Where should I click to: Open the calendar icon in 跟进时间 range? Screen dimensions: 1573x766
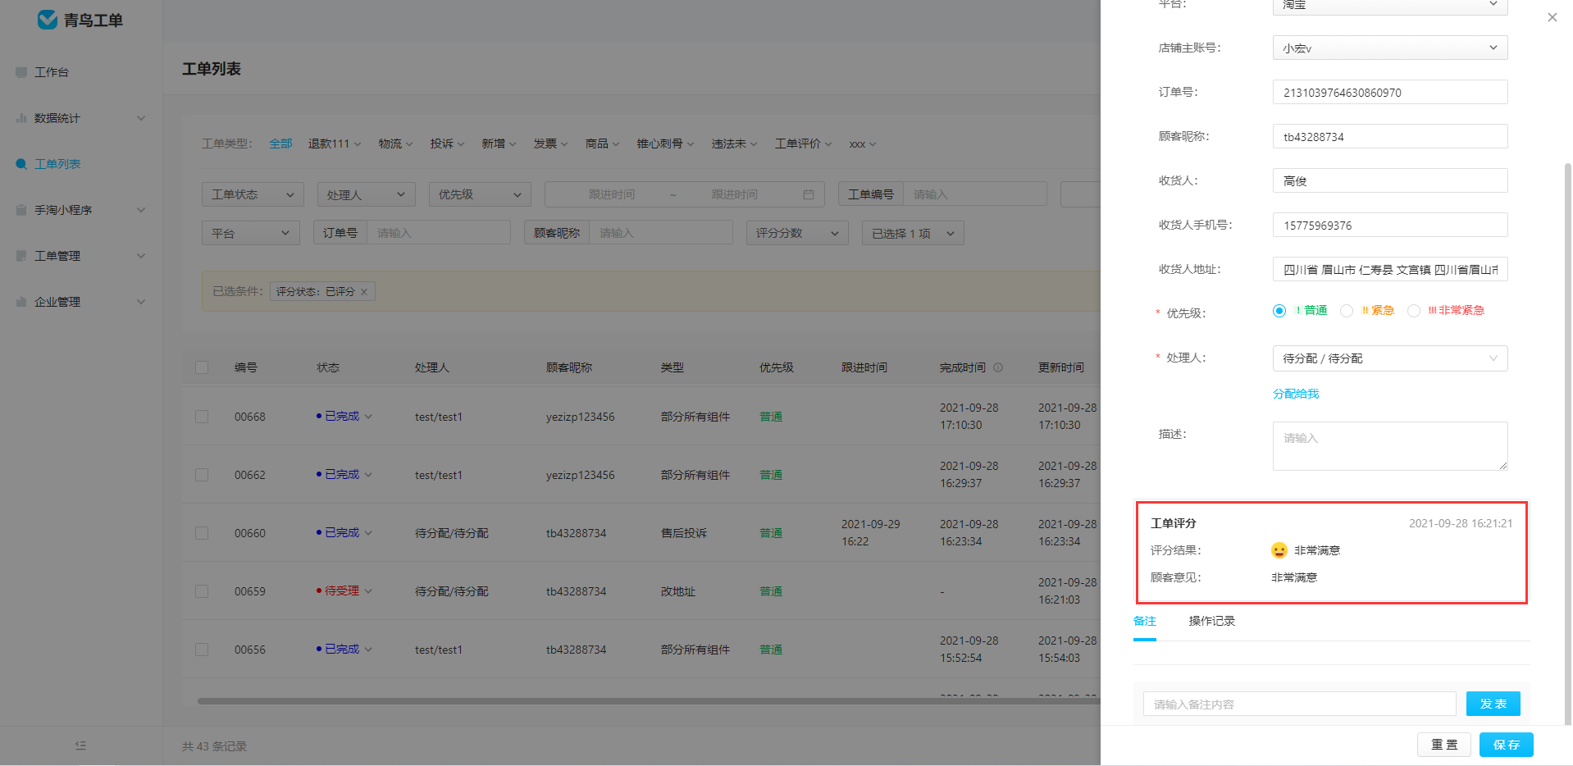pyautogui.click(x=808, y=194)
